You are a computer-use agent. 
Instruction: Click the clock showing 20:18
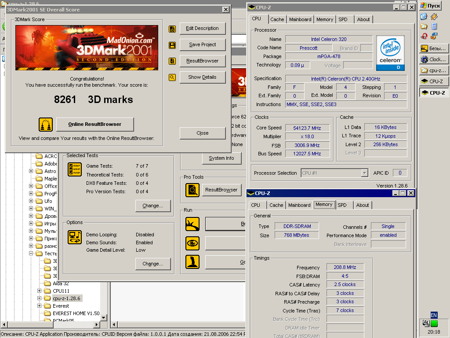tap(434, 332)
